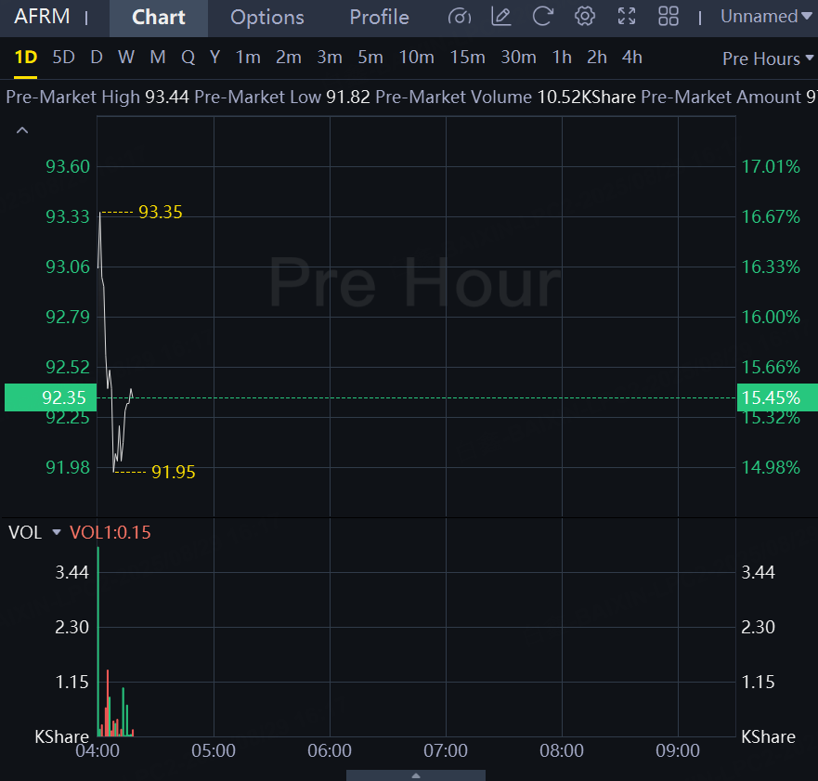The image size is (818, 781).
Task: Enter fullscreen chart mode
Action: point(627,17)
